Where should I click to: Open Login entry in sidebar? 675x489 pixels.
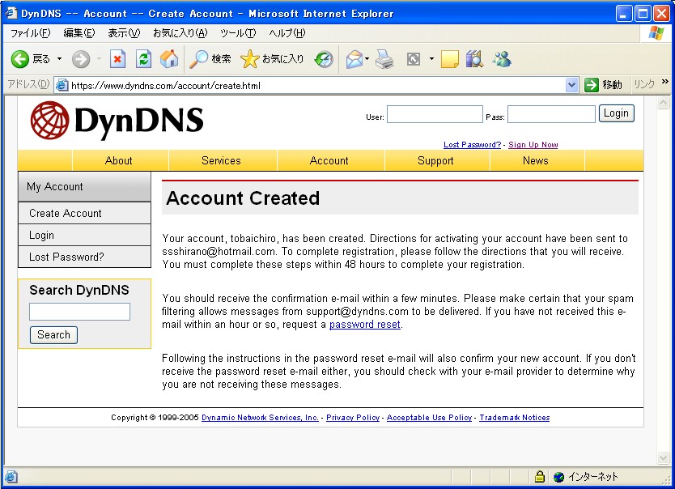(x=84, y=235)
